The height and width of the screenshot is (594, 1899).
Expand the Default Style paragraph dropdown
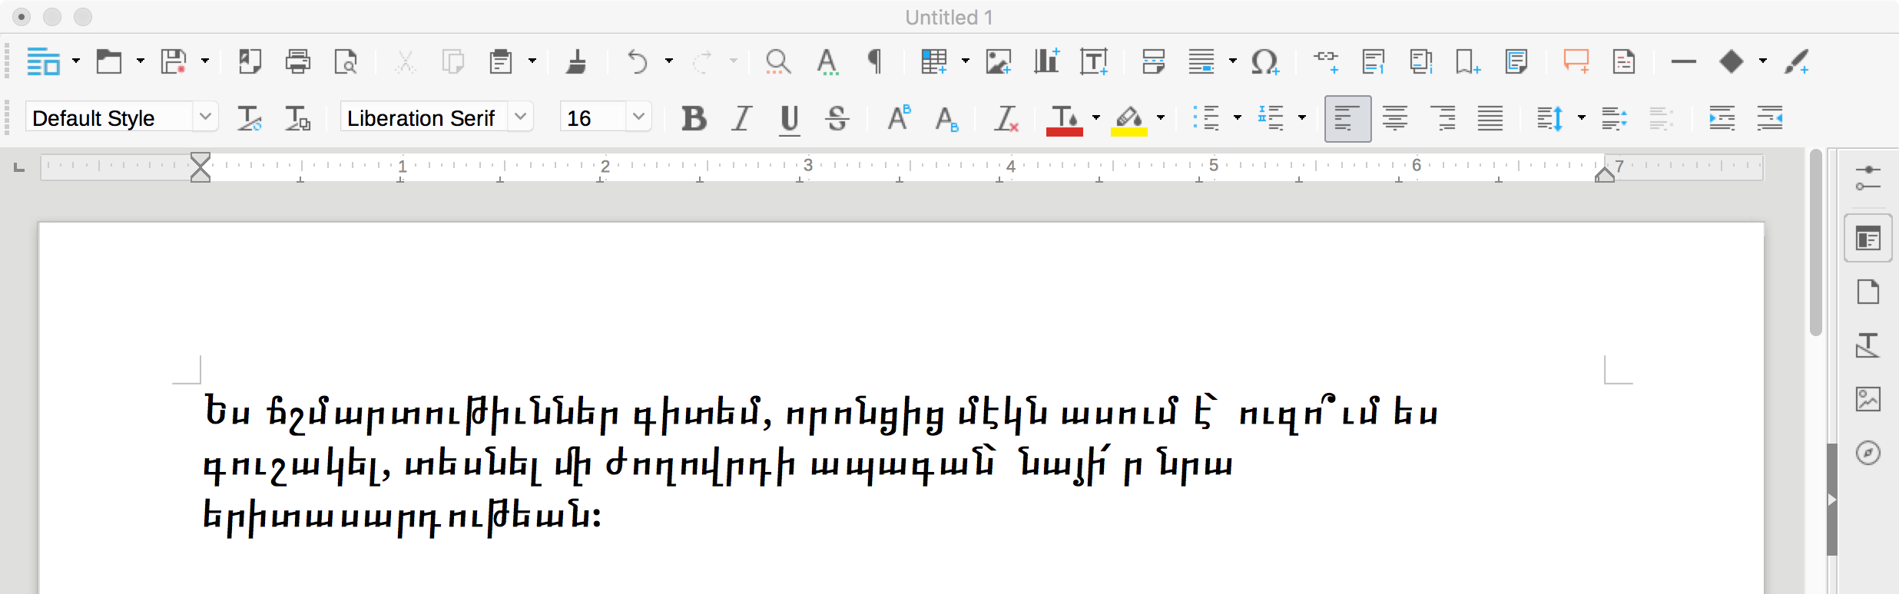coord(205,117)
